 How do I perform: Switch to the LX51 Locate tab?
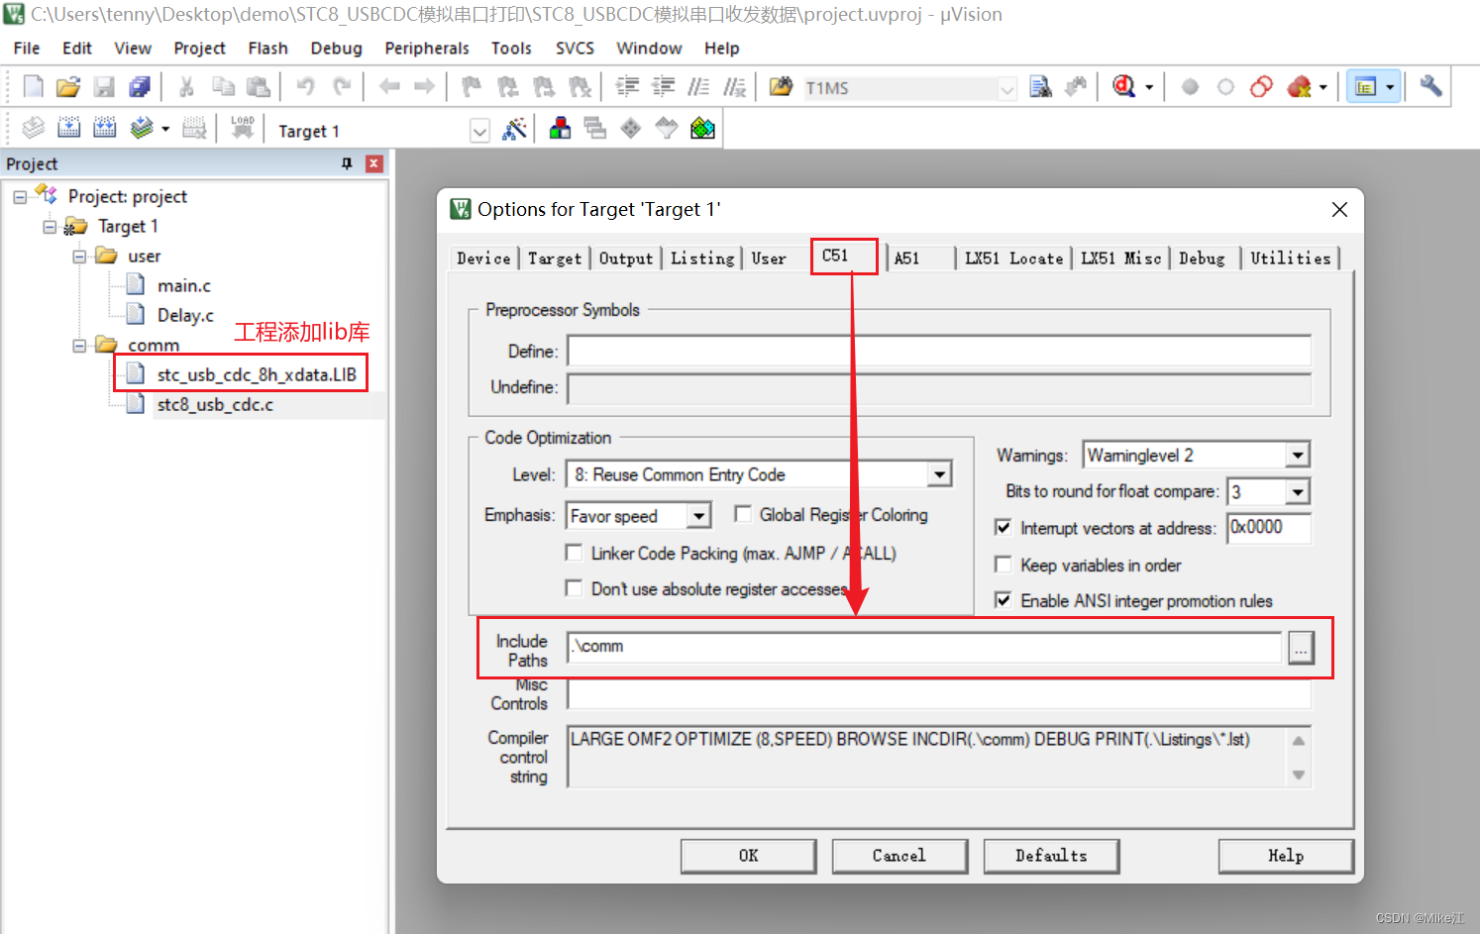(x=1013, y=259)
